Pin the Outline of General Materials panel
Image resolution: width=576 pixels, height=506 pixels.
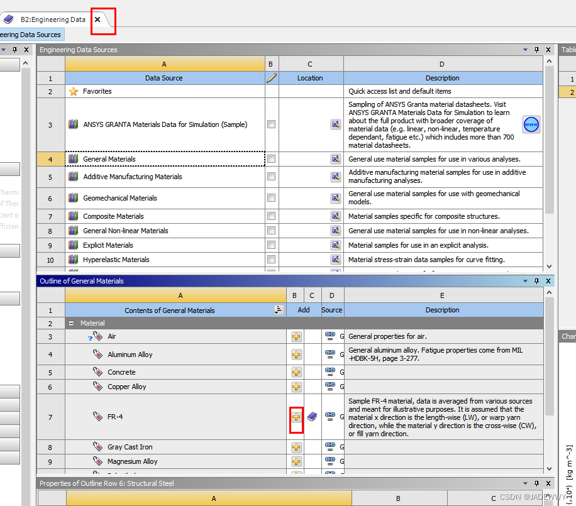click(x=536, y=281)
